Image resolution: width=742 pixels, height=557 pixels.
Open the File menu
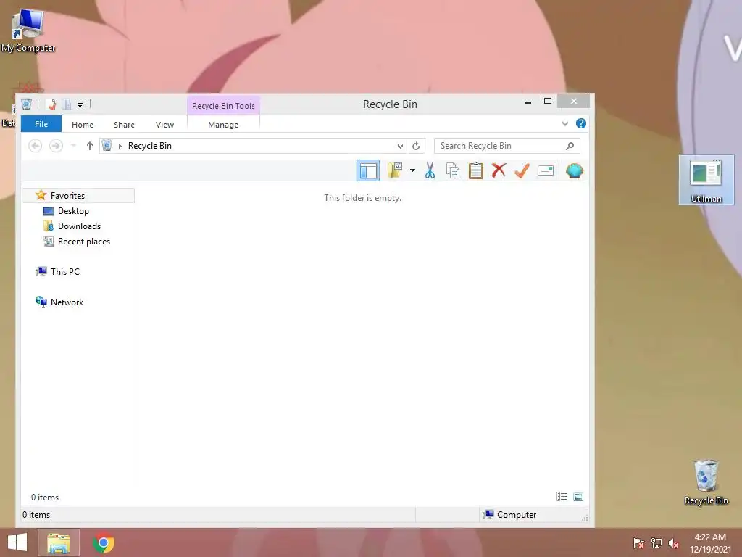41,124
